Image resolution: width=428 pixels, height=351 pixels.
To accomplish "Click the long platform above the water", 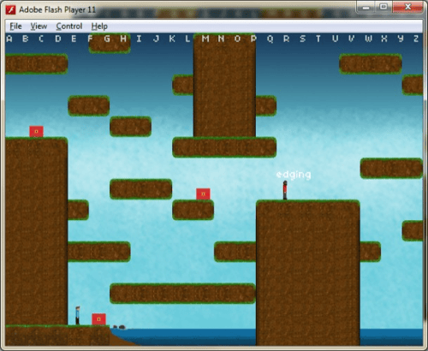I will [182, 294].
